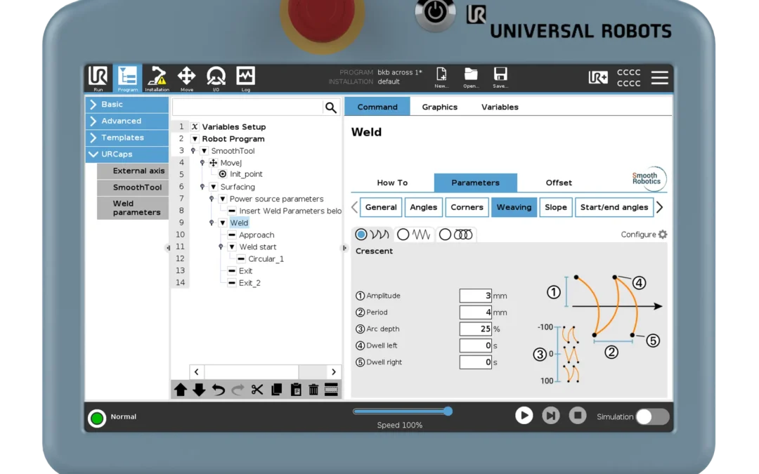Screen dimensions: 759x474
Task: Click the General parameters button
Action: [x=381, y=207]
